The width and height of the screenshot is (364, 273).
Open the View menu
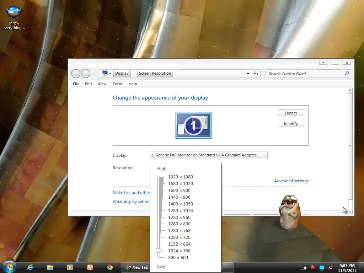pos(102,84)
